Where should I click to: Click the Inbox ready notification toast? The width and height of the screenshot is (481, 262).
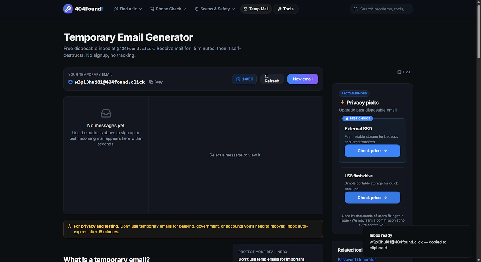click(418, 242)
